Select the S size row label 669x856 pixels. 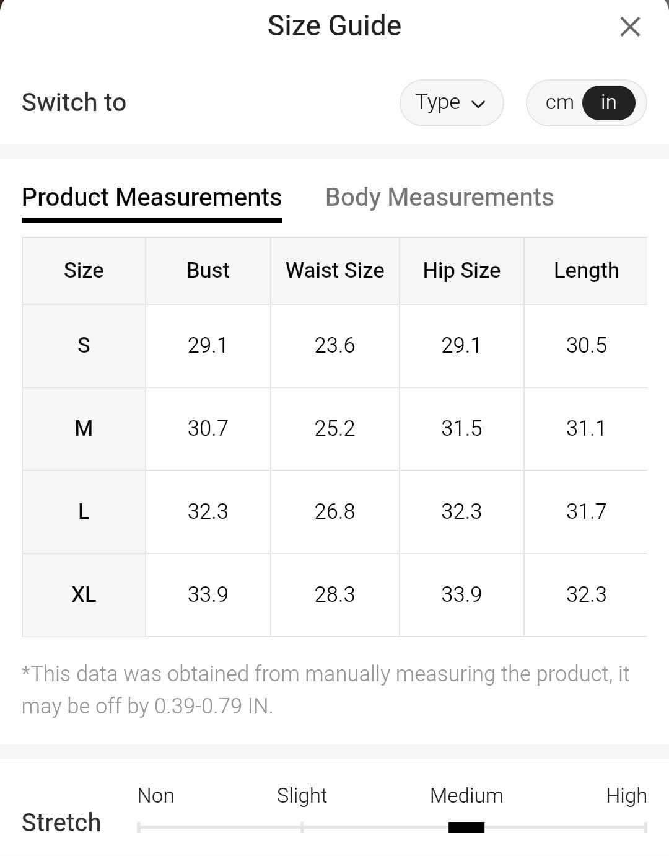84,345
